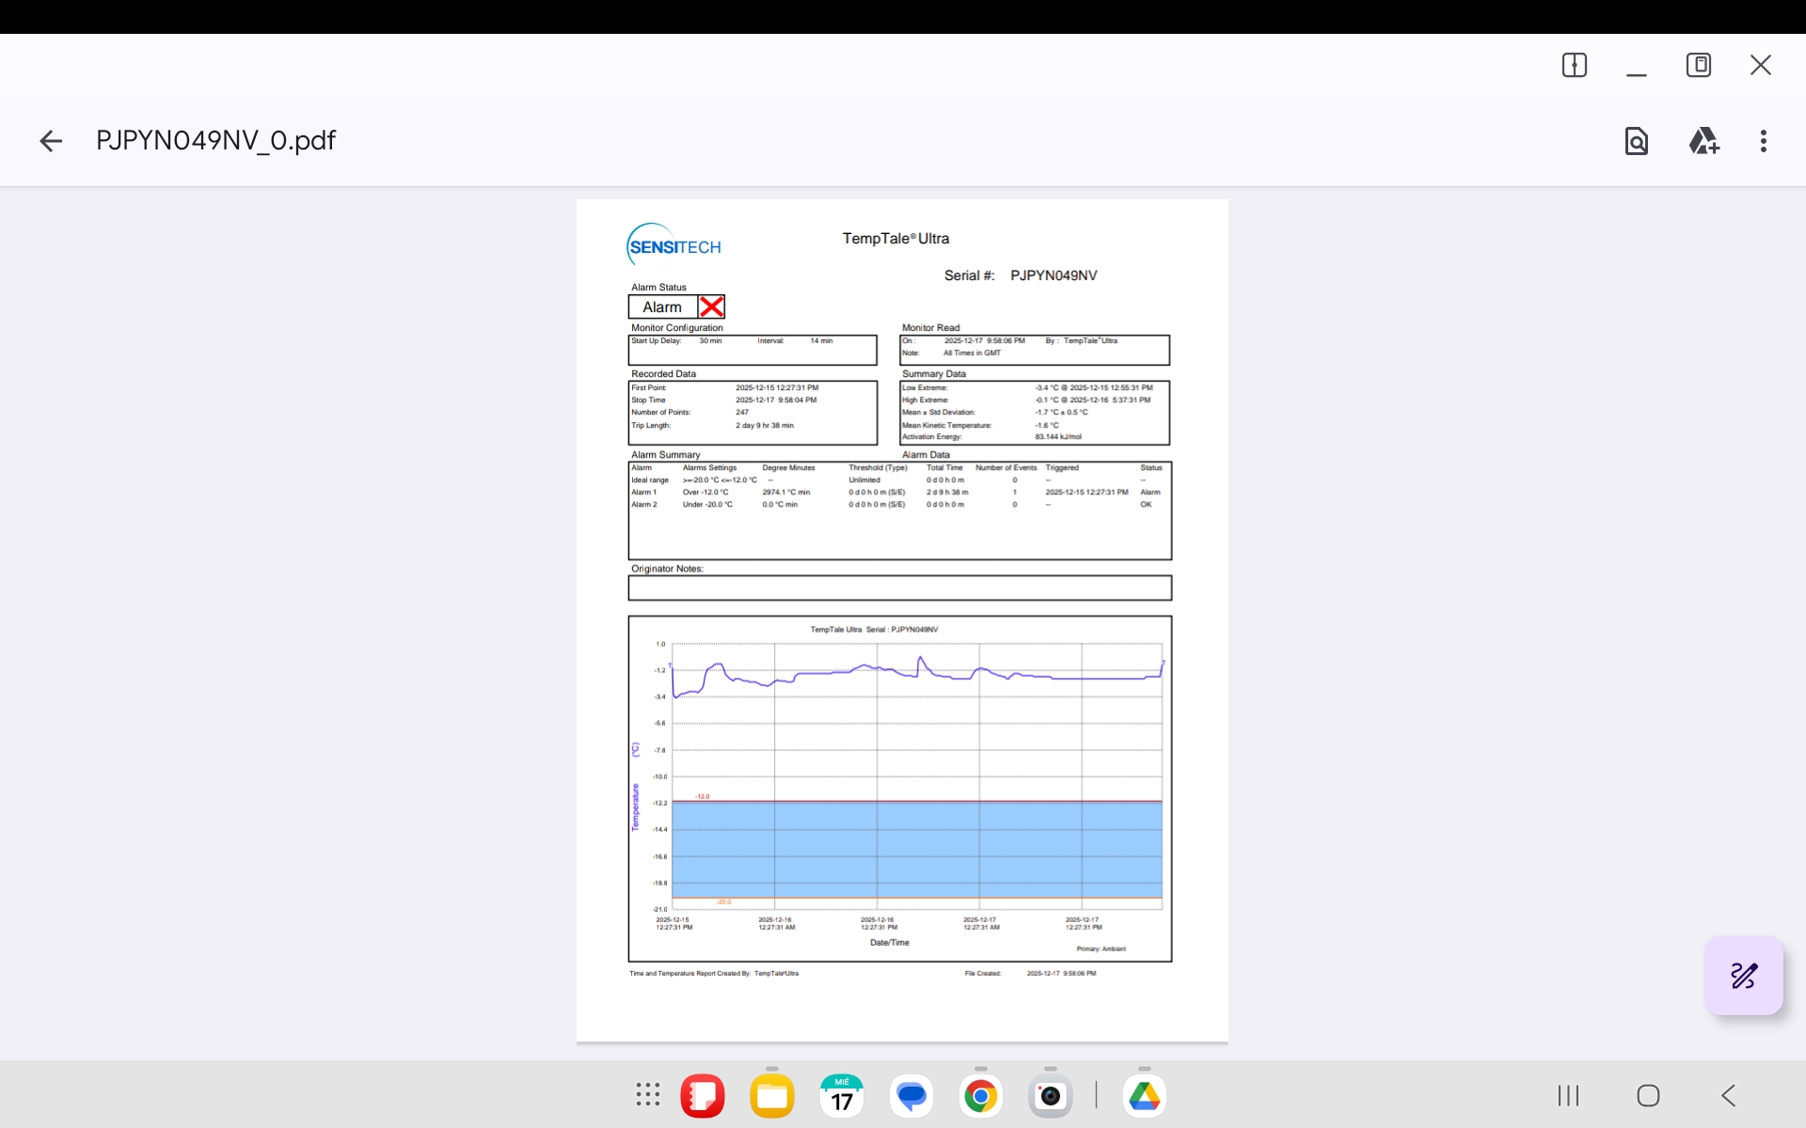Open the app drawer grid icon
1806x1128 pixels.
(648, 1095)
